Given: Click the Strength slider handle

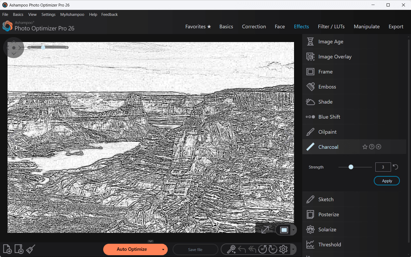Looking at the screenshot, I should coord(351,167).
